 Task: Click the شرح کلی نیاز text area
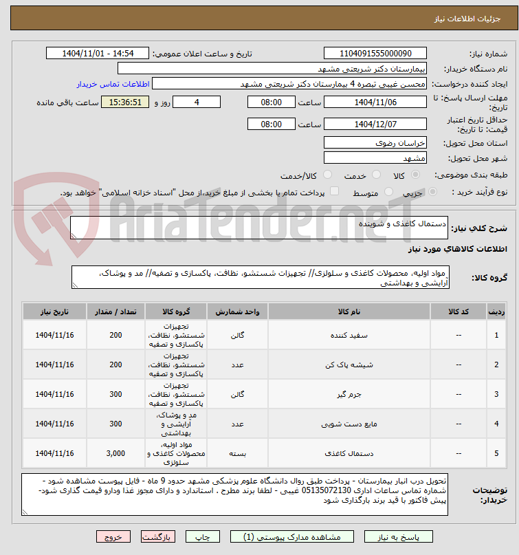259,228
